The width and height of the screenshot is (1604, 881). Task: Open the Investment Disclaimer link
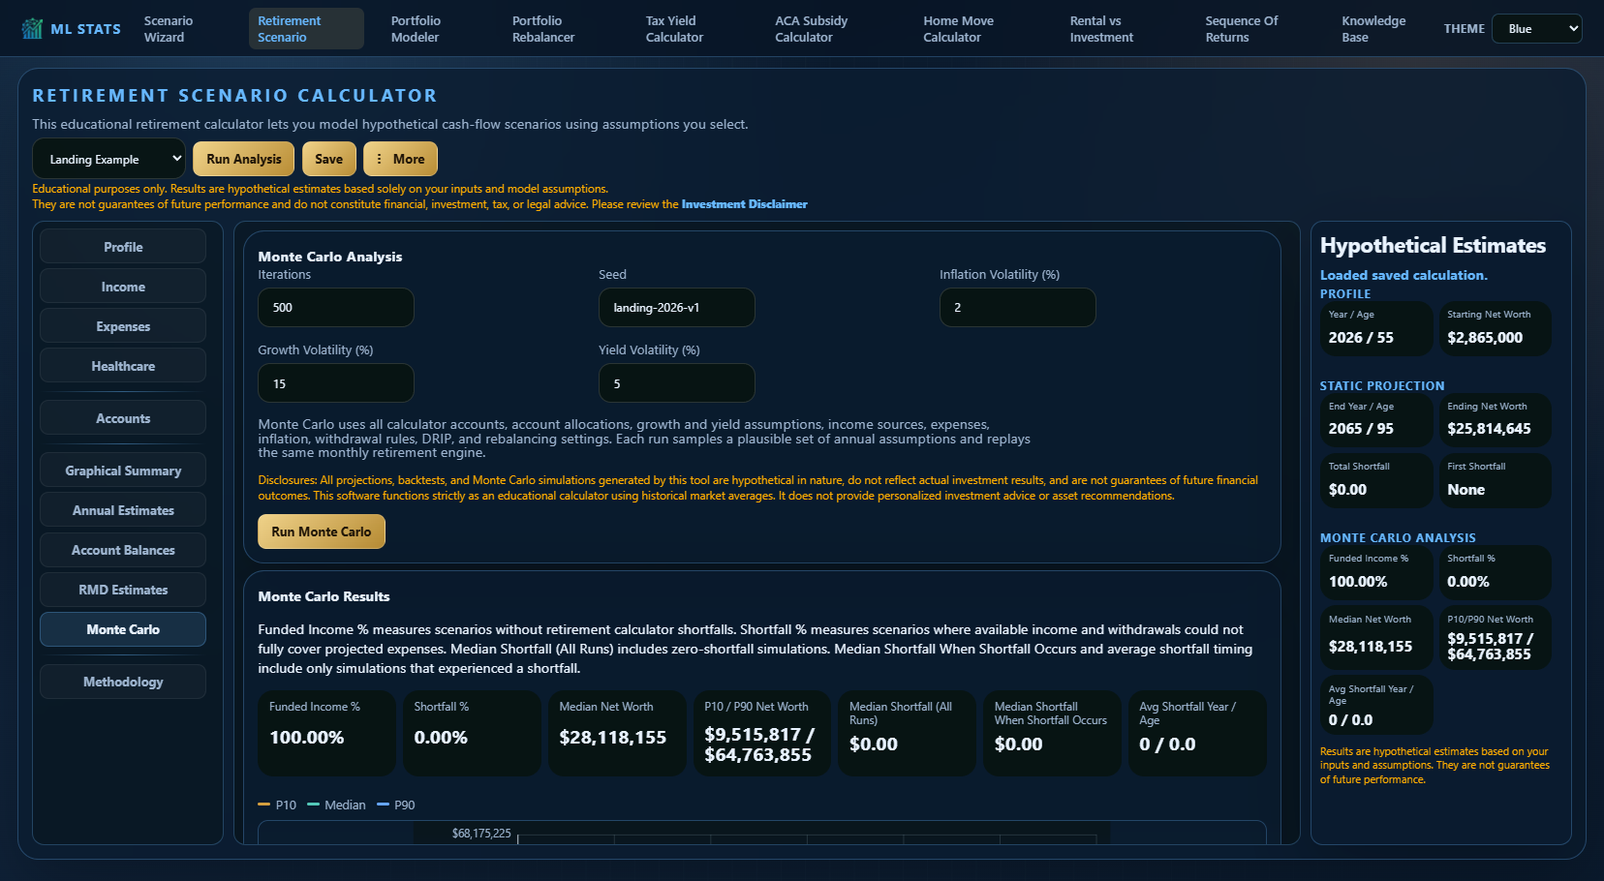744,204
